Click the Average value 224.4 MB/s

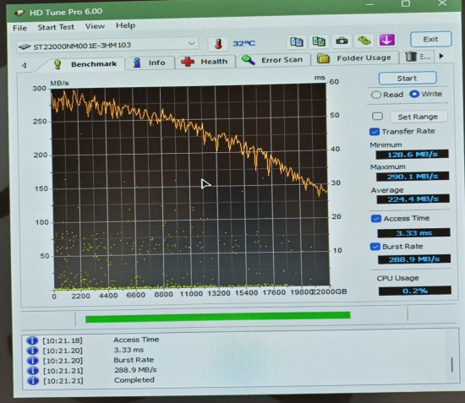tap(413, 199)
